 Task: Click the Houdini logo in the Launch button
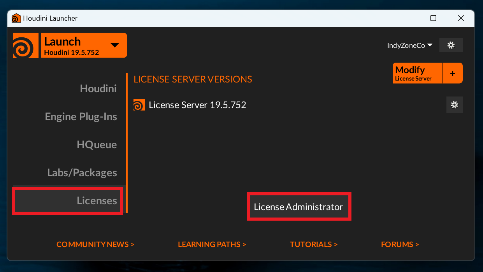click(26, 46)
